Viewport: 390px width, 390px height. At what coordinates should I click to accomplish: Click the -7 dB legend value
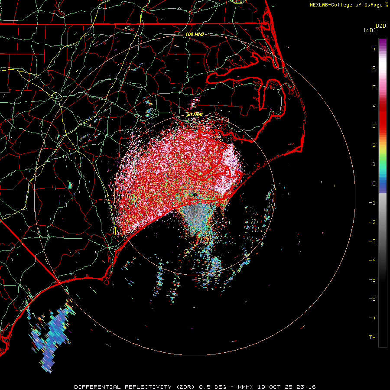tap(372, 318)
